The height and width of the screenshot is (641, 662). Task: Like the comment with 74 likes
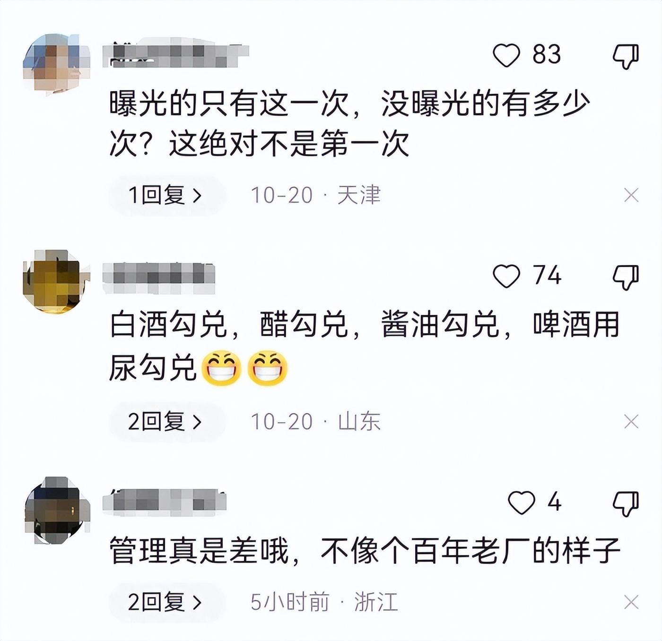click(506, 276)
